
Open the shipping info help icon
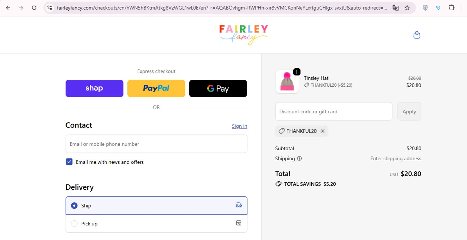(300, 158)
